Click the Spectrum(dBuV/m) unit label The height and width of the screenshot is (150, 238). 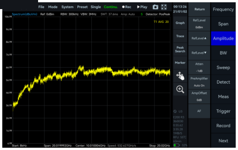pyautogui.click(x=24, y=14)
